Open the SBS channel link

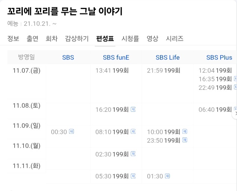68,57
